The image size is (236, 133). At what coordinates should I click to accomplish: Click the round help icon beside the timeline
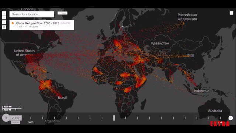(x=231, y=118)
